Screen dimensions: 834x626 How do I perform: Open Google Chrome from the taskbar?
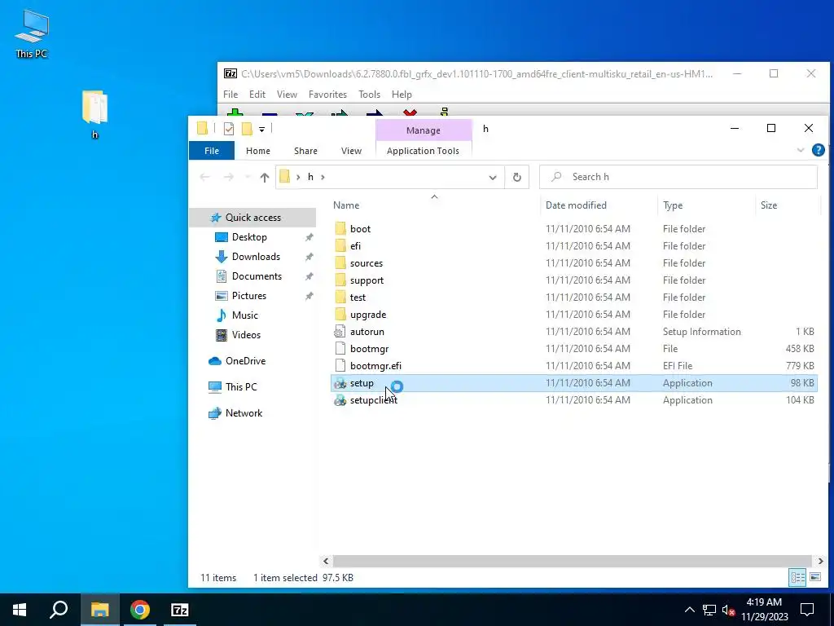point(140,610)
